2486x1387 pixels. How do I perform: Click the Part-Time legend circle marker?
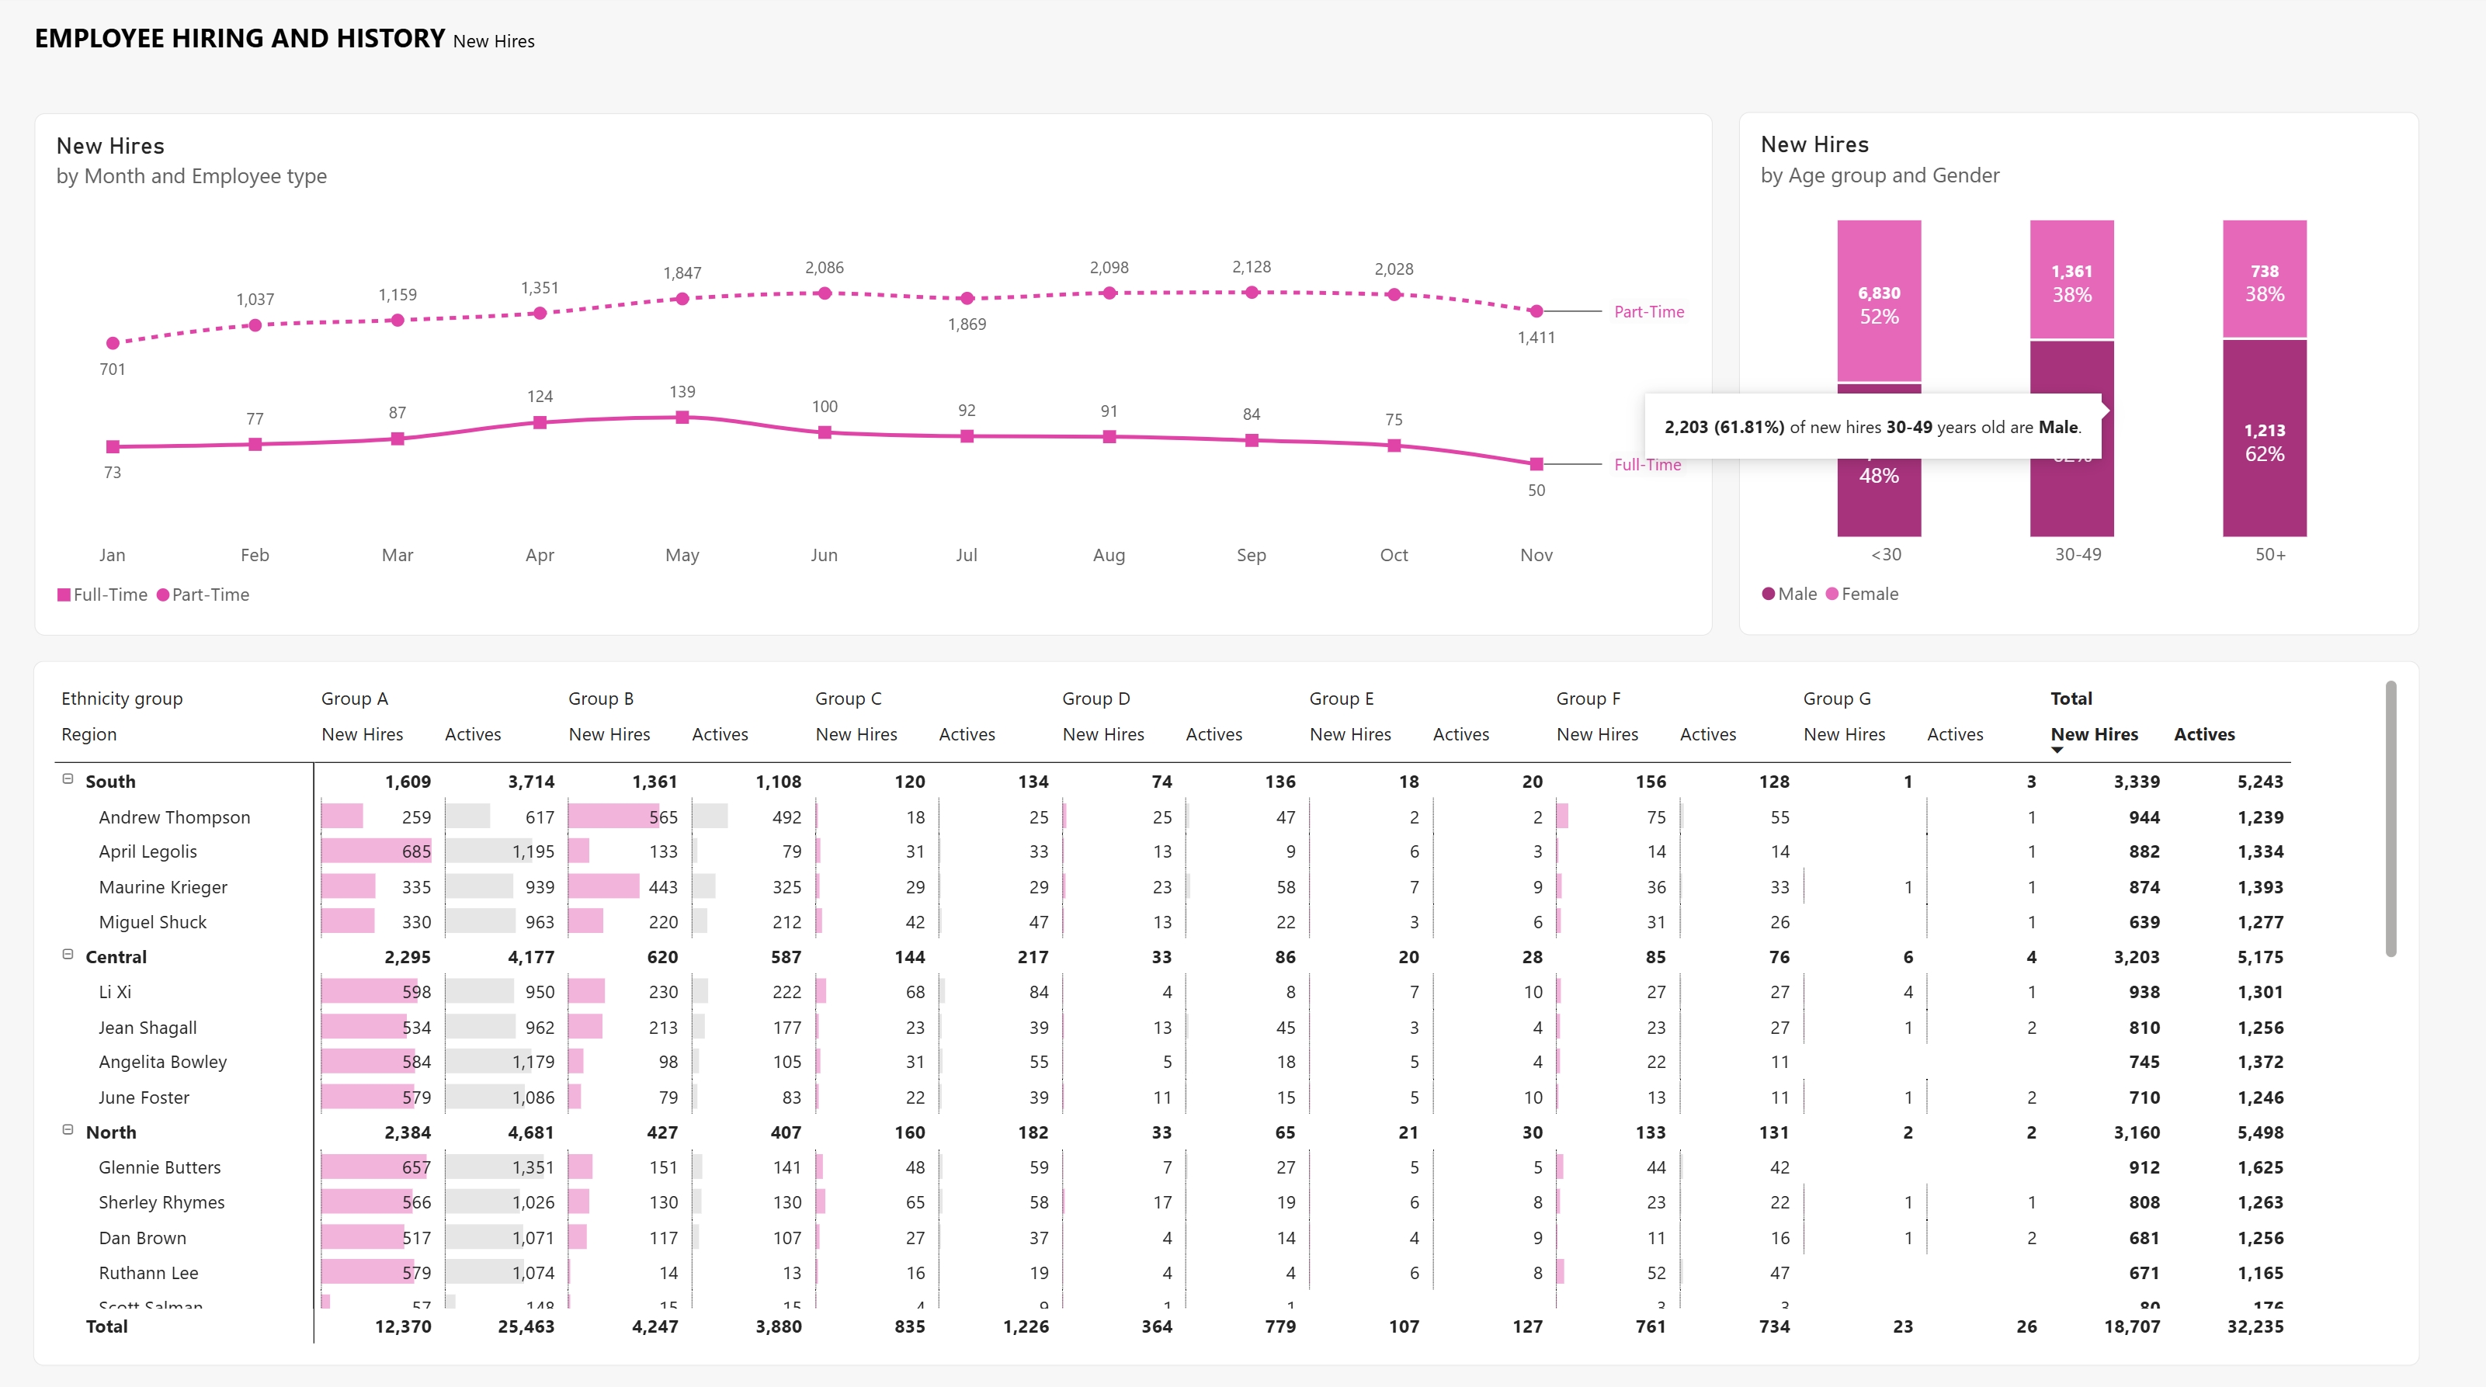tap(163, 595)
